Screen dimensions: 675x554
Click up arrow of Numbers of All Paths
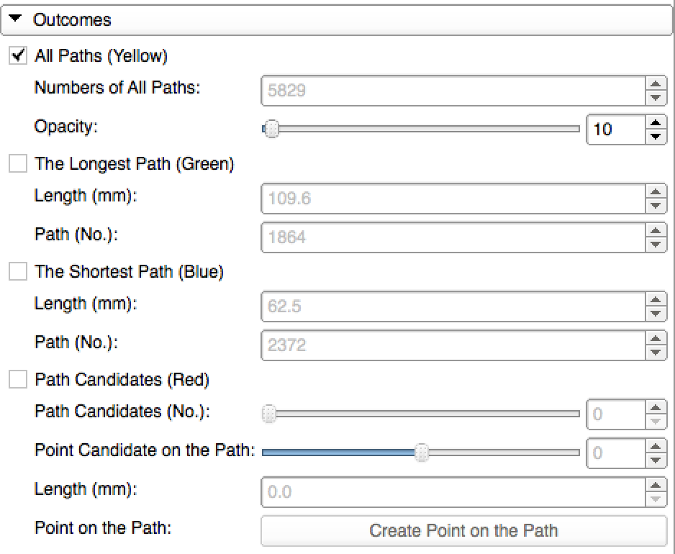click(x=655, y=84)
